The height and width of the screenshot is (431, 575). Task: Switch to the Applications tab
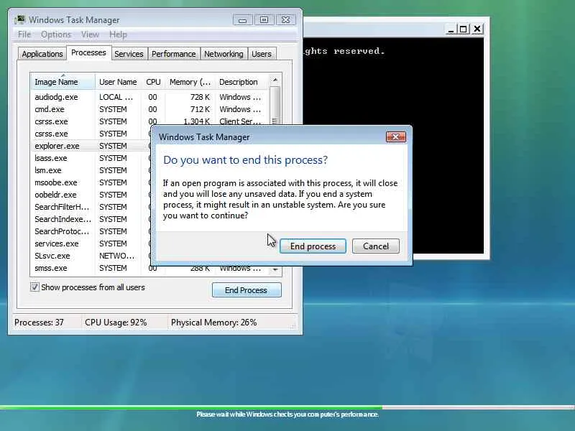[x=42, y=54]
